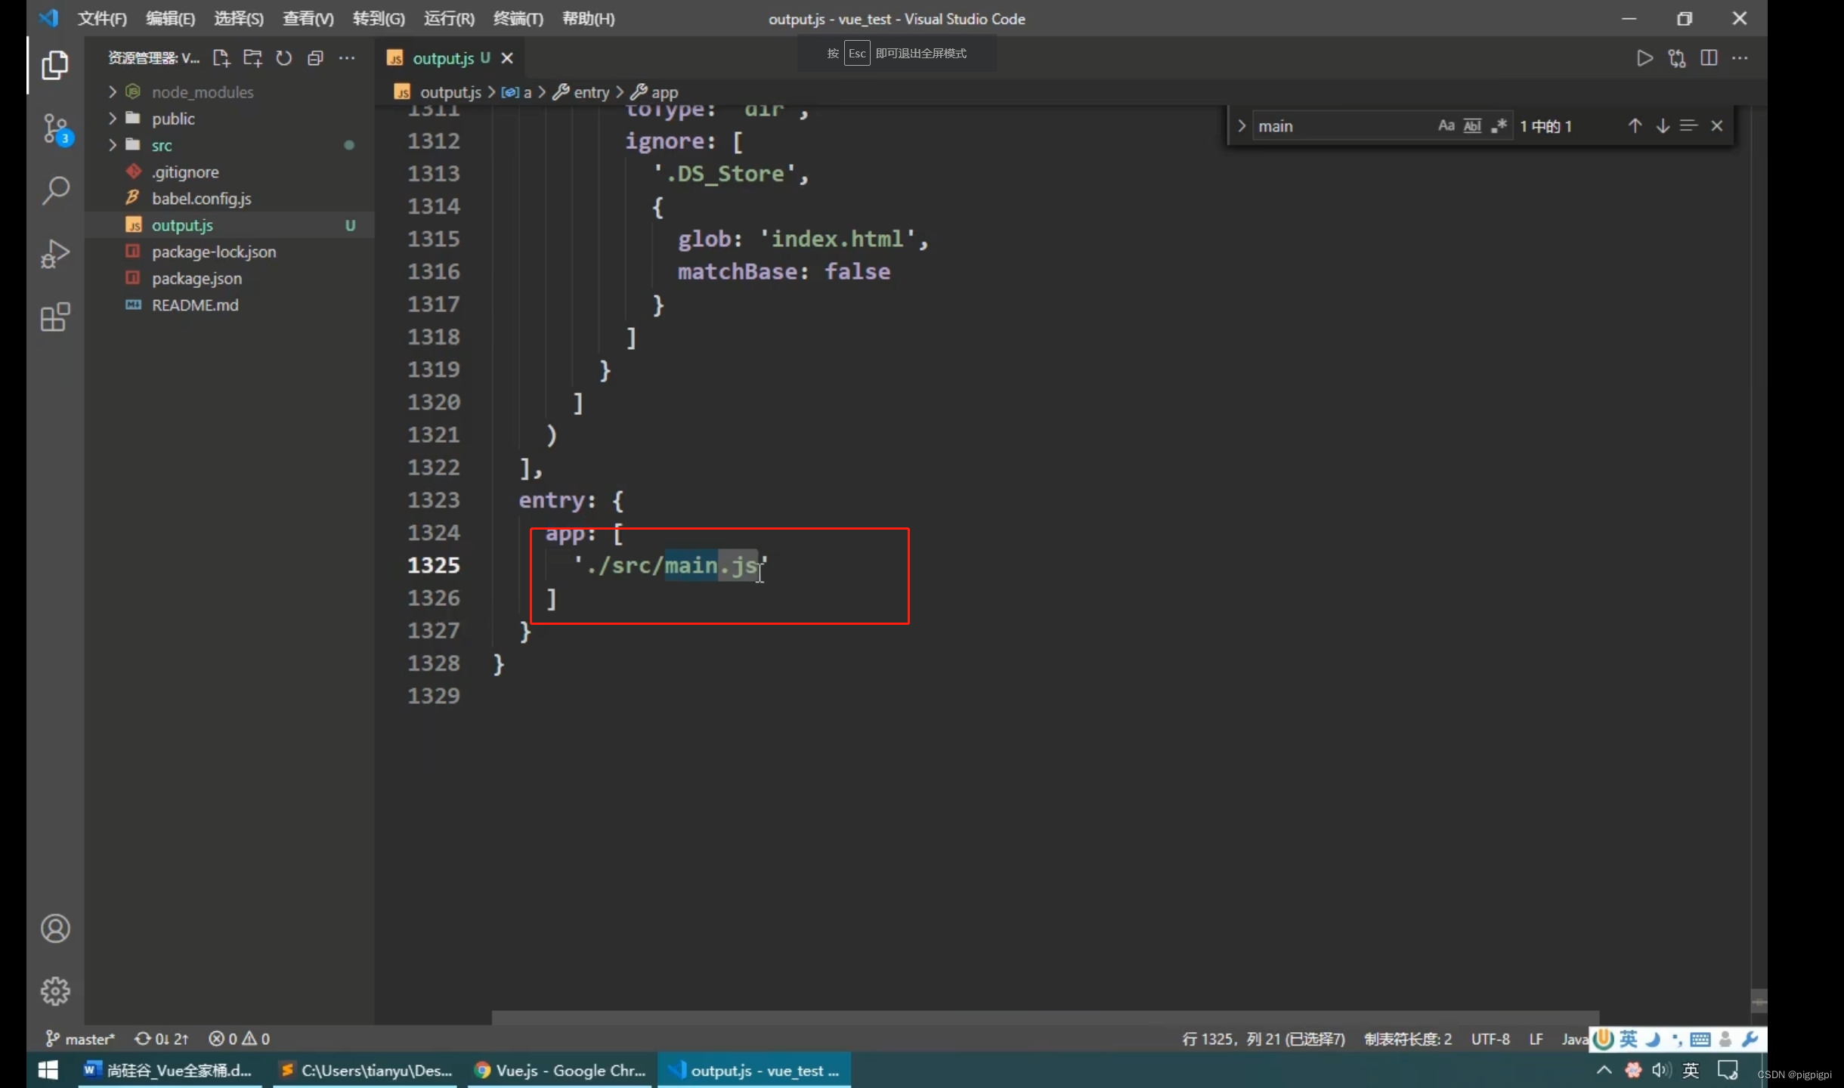This screenshot has height=1088, width=1844.
Task: Click synchronize changes status item
Action: pos(161,1039)
